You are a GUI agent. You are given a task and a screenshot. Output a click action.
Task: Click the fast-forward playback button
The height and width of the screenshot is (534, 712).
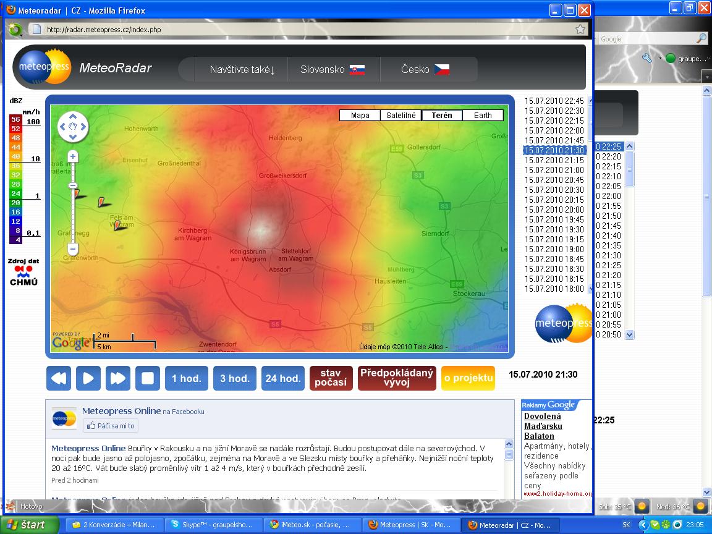118,378
